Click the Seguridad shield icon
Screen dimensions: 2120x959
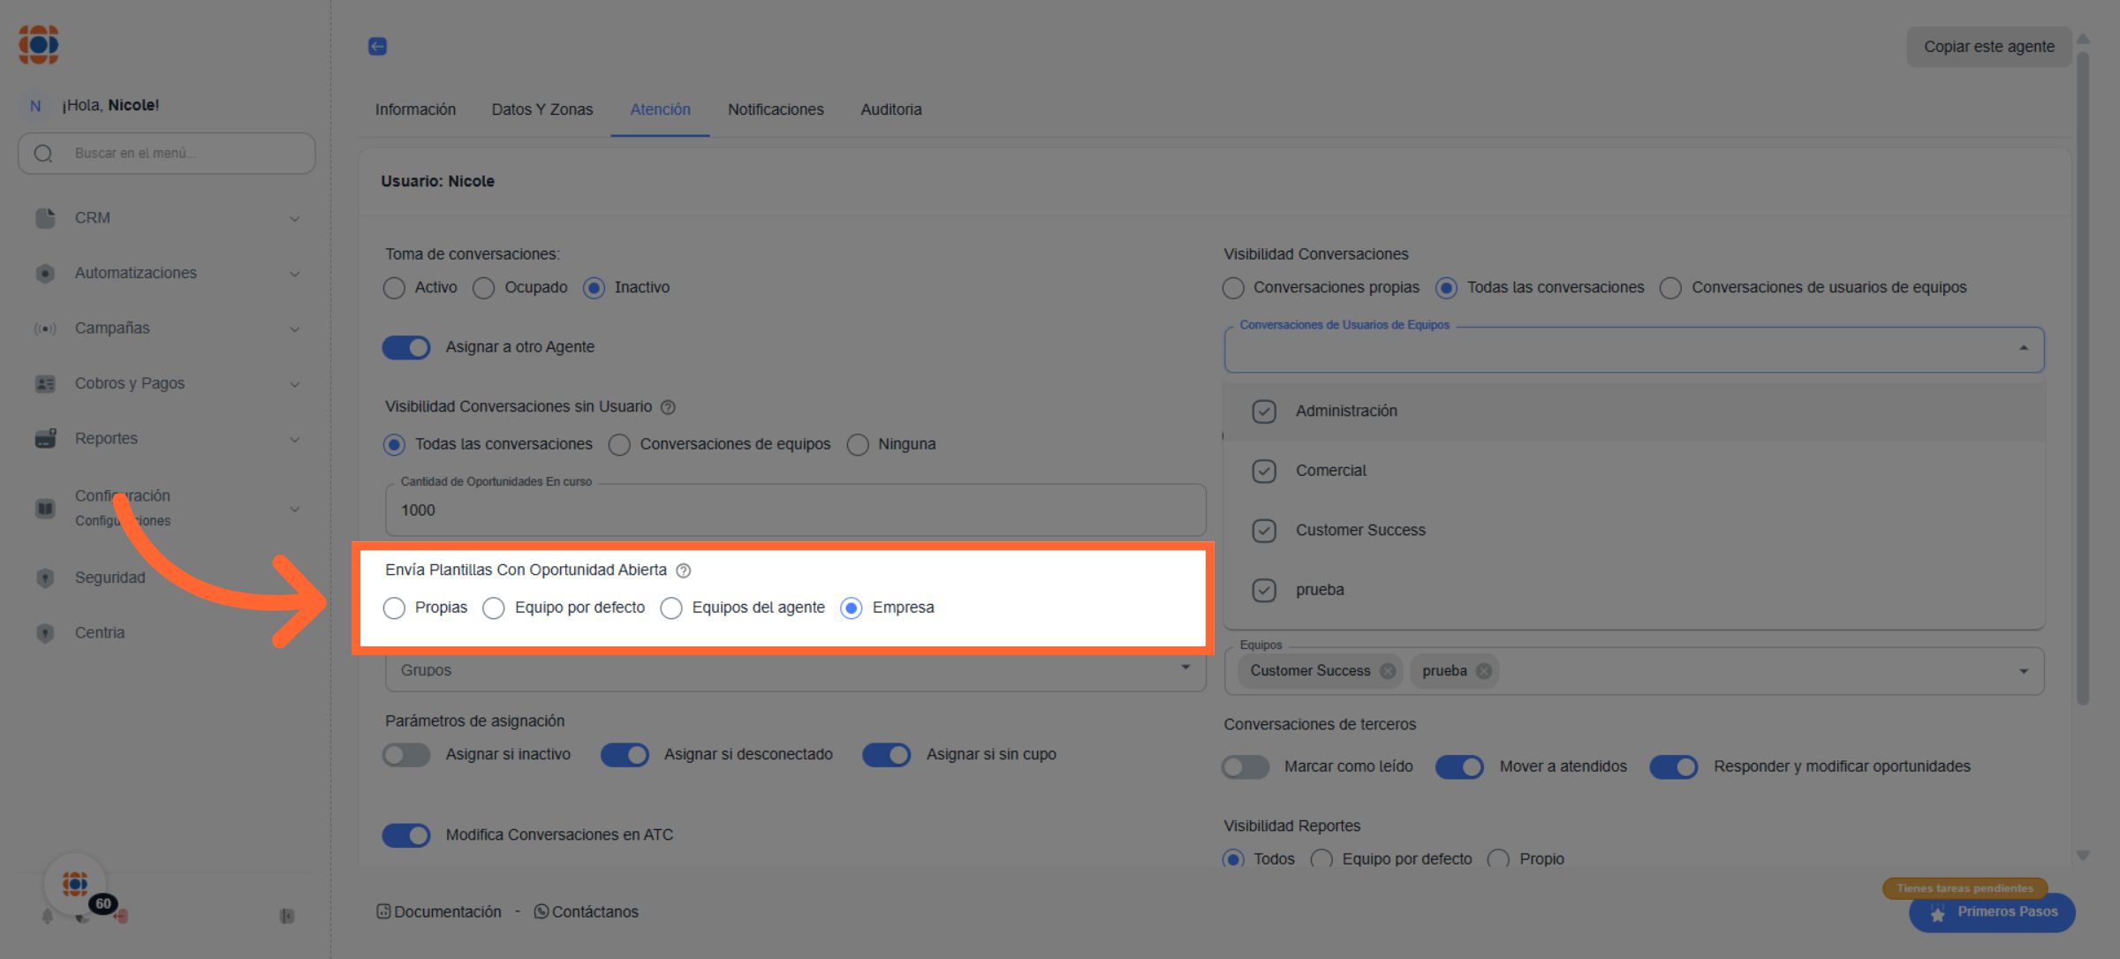(45, 578)
